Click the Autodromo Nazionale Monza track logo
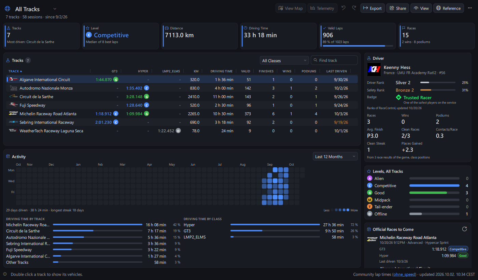Screen dimensions: 478x280 click(13, 88)
